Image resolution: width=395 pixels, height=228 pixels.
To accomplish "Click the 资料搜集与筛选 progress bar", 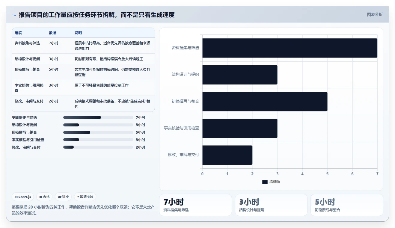I will (x=98, y=117).
